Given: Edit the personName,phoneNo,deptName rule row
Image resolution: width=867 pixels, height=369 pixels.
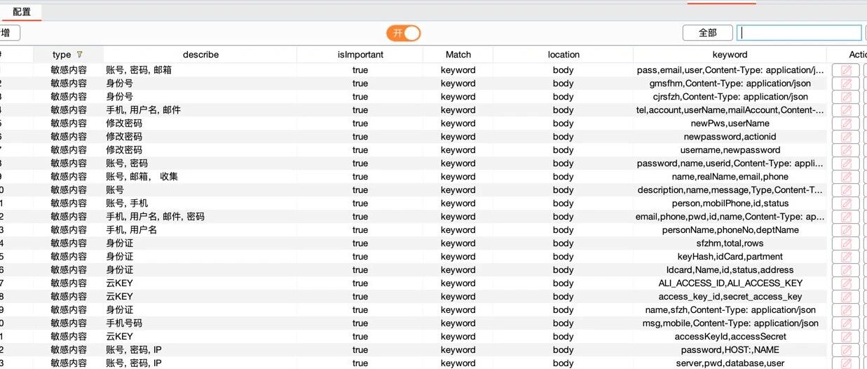Looking at the screenshot, I should tap(846, 230).
